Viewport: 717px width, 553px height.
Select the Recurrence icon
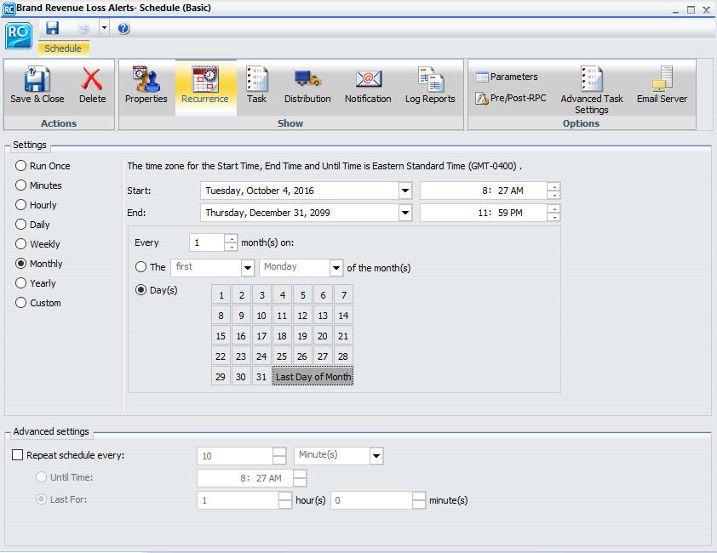205,85
